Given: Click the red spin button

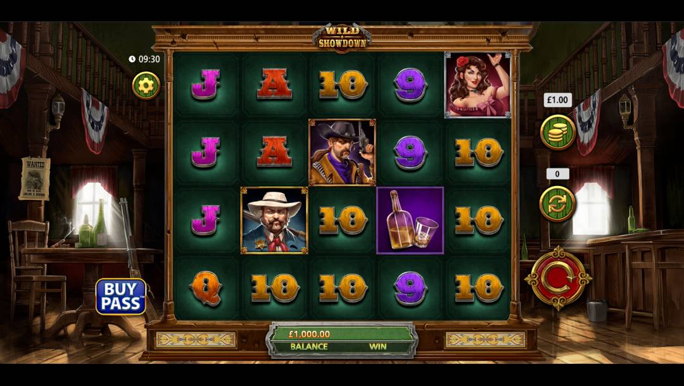Looking at the screenshot, I should coord(558,278).
